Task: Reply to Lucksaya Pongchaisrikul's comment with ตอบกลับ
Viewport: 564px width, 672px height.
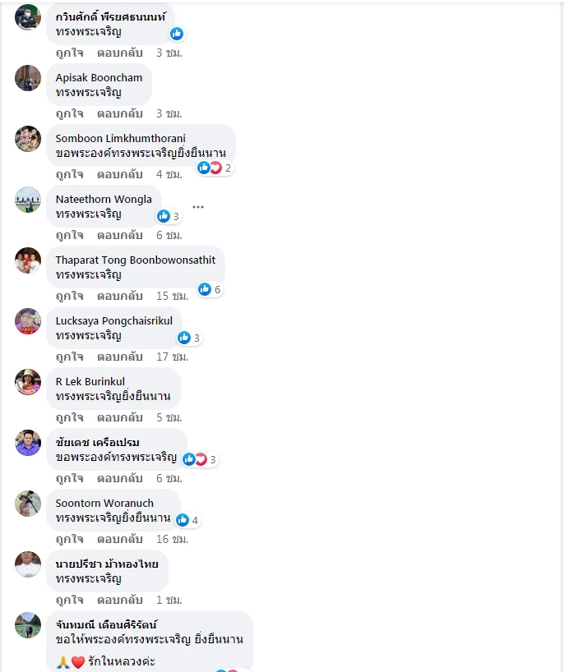Action: [x=120, y=357]
